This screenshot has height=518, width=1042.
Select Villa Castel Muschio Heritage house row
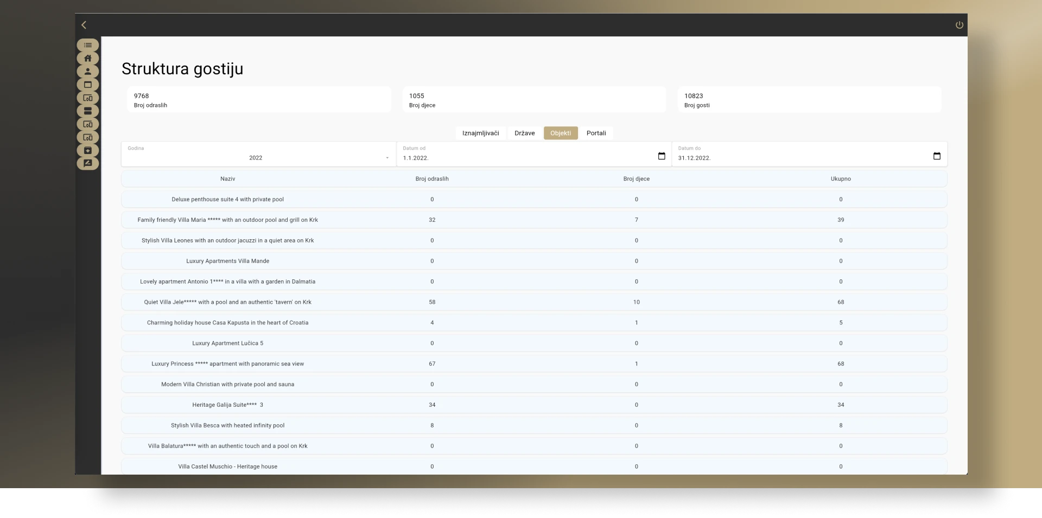point(534,466)
